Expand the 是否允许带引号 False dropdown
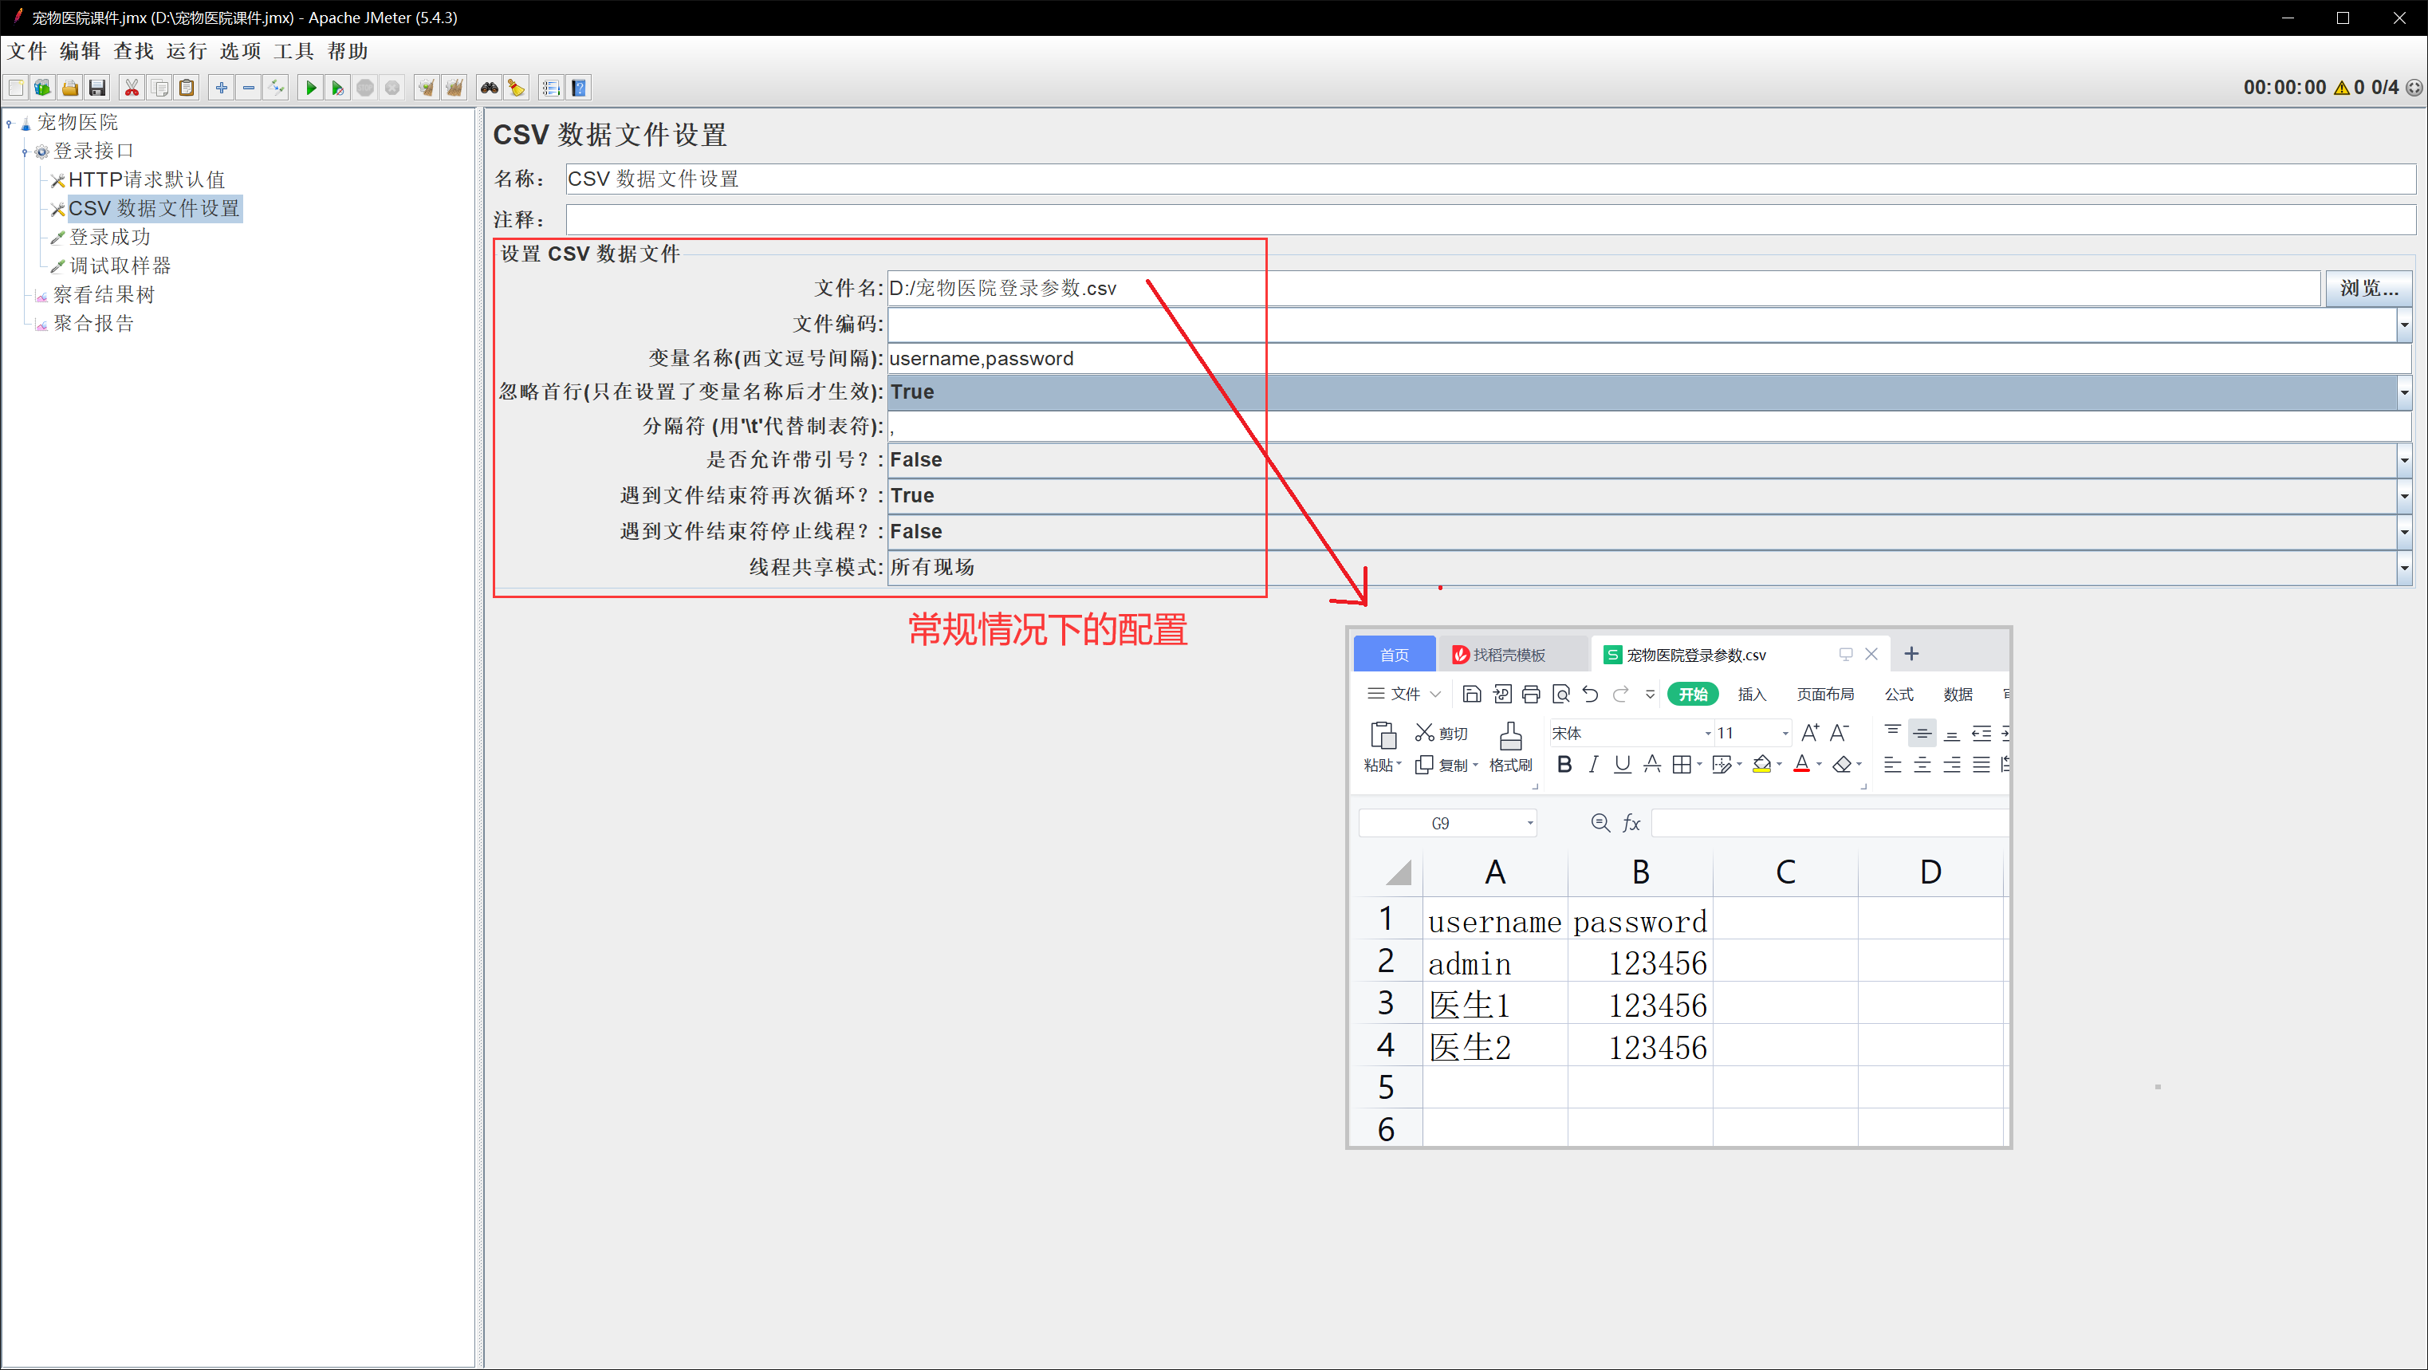Screen dimensions: 2428x1370 tap(2403, 460)
